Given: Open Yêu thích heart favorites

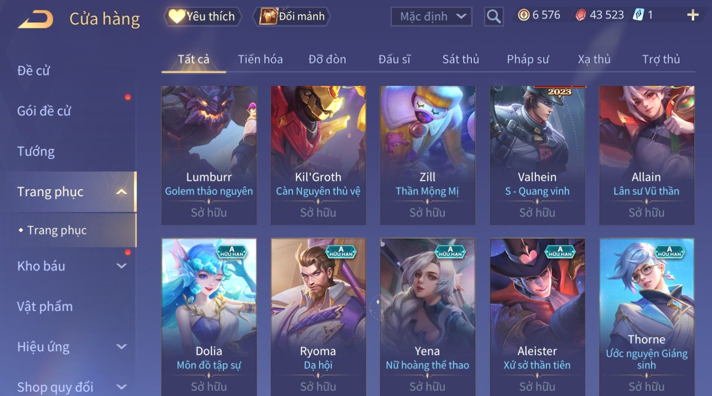Looking at the screenshot, I should (x=202, y=17).
